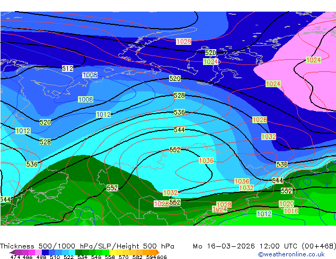
Task: Click the green-backed blue '1008' label
Action: click(86, 99)
